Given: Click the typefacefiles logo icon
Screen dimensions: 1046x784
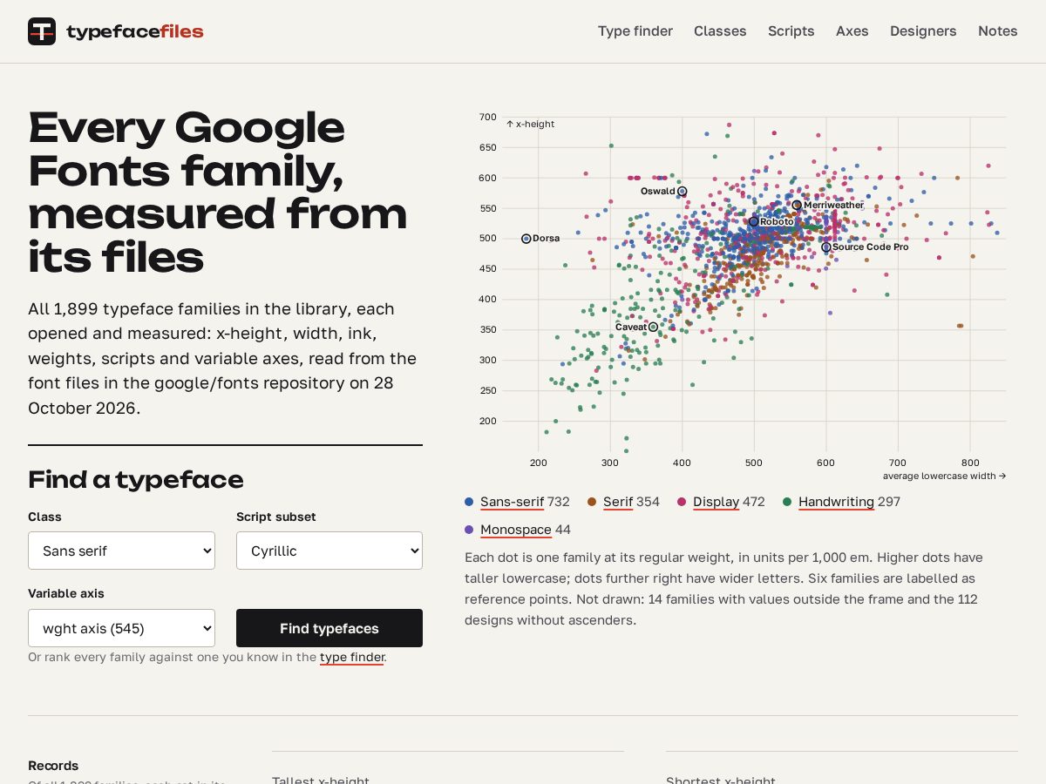Looking at the screenshot, I should click(x=42, y=31).
